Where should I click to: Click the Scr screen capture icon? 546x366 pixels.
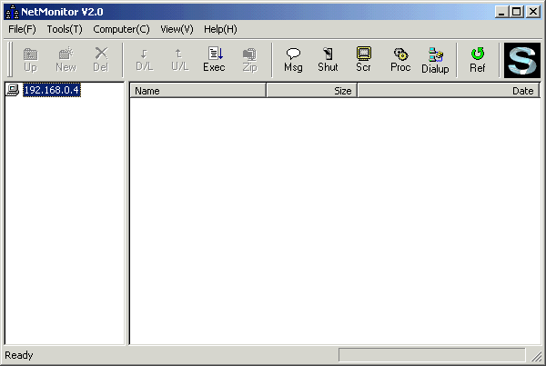[x=363, y=60]
